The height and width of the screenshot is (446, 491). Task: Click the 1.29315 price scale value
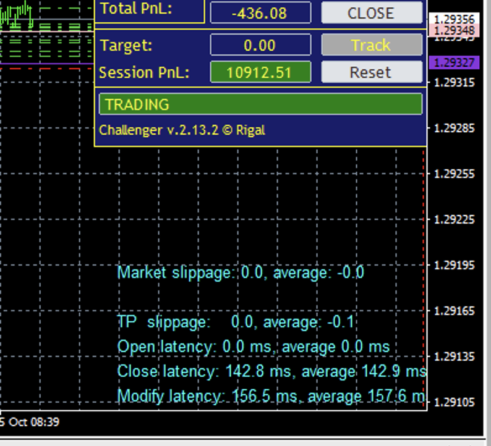point(454,83)
